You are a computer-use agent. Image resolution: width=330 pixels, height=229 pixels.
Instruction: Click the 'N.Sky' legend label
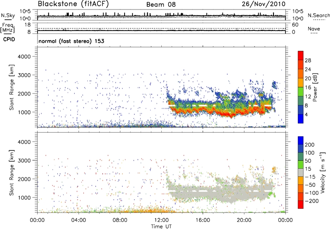click(x=8, y=15)
